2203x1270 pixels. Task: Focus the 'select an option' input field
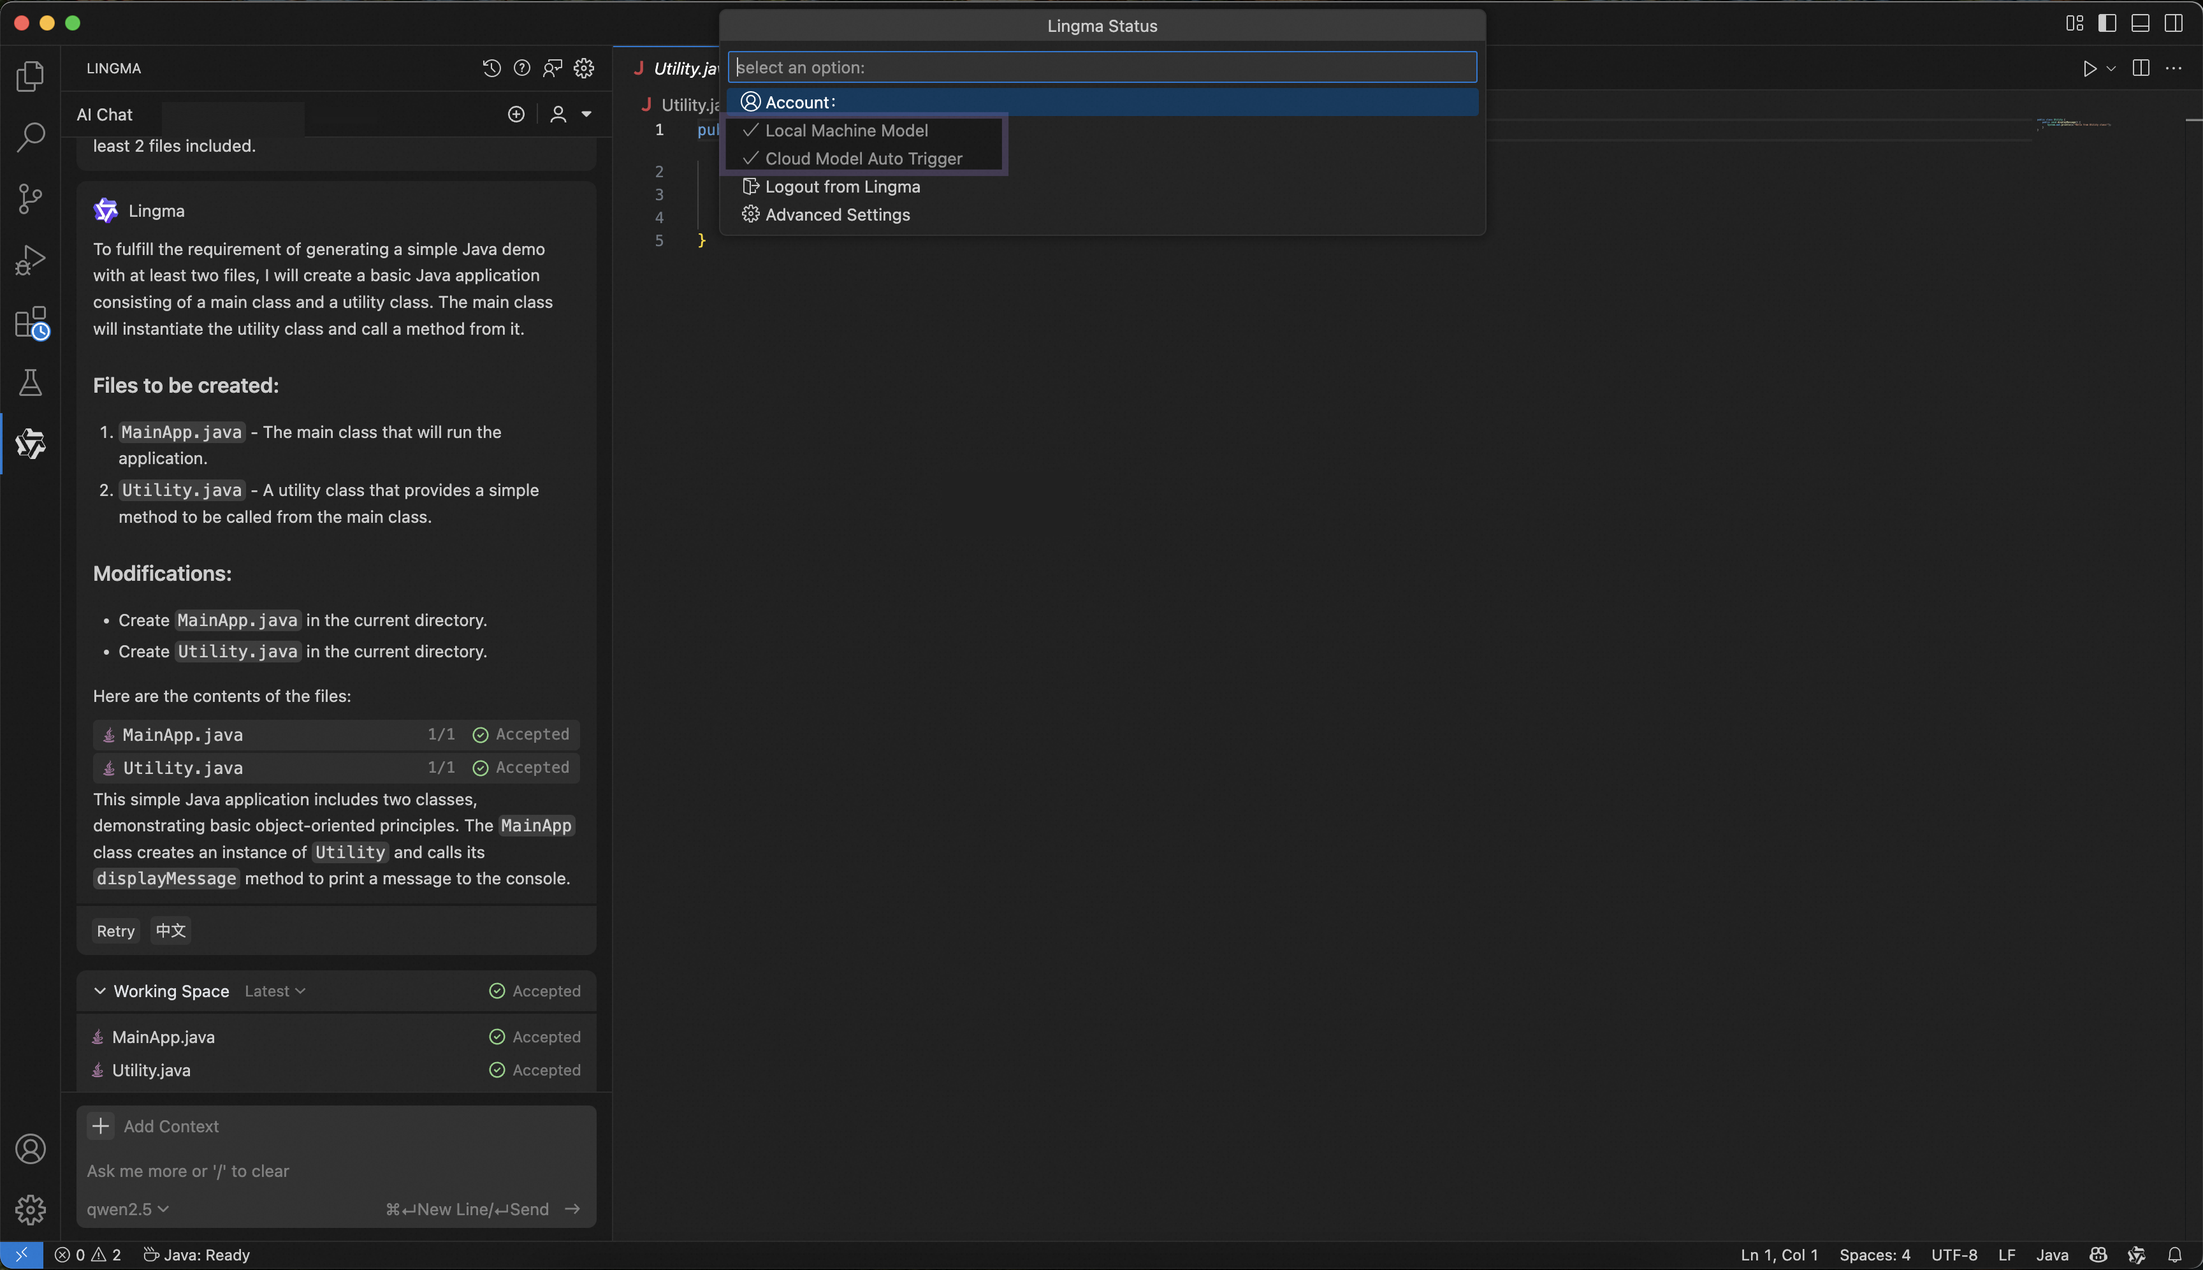tap(1102, 67)
